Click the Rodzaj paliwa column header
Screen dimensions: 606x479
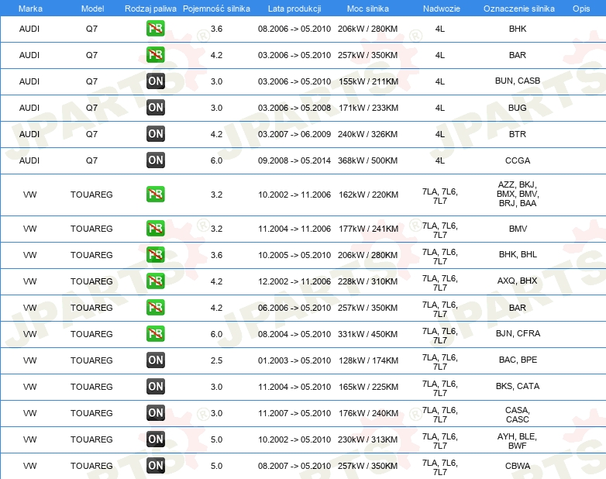(x=150, y=9)
